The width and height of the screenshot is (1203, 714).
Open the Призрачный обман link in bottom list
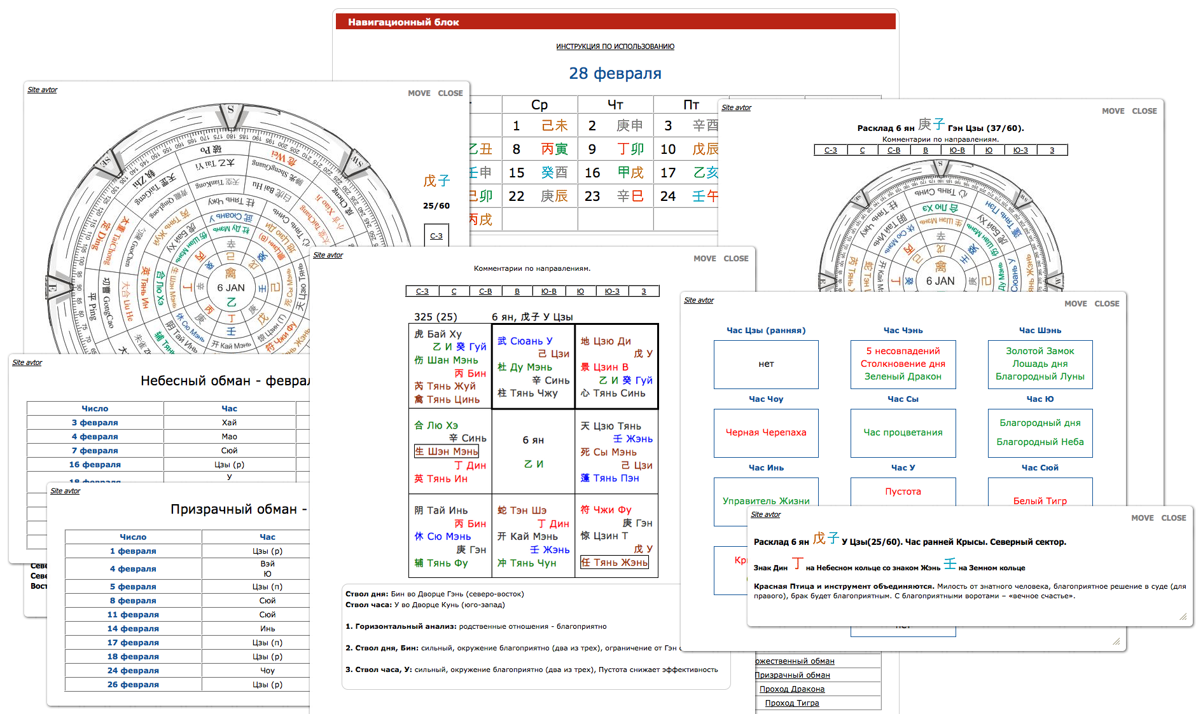[793, 675]
